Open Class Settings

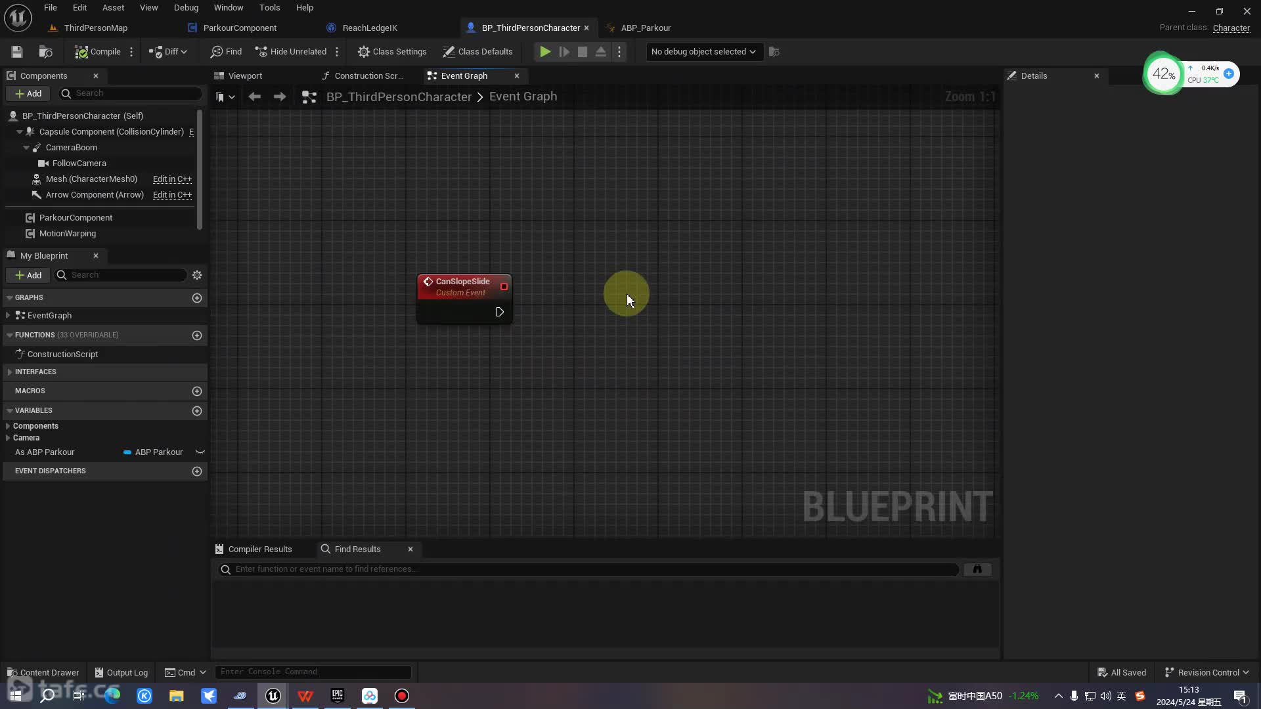coord(392,52)
